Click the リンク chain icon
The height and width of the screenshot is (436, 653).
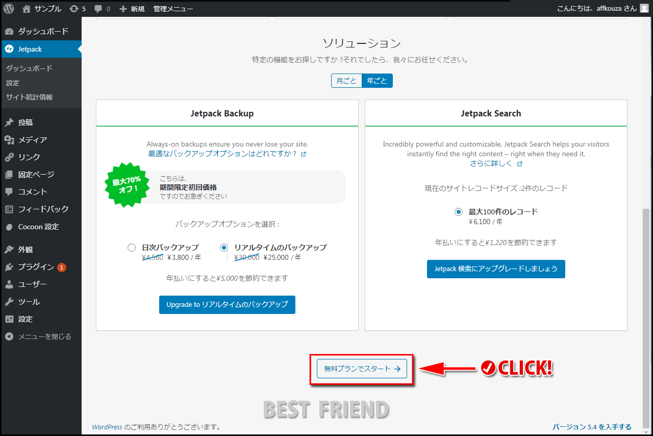click(x=9, y=157)
